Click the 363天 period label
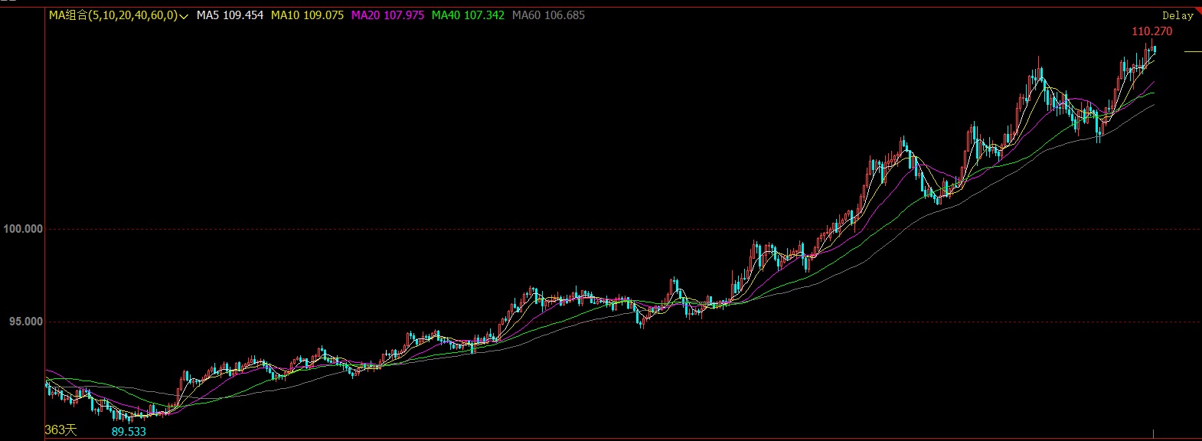The image size is (1202, 441). click(x=61, y=430)
